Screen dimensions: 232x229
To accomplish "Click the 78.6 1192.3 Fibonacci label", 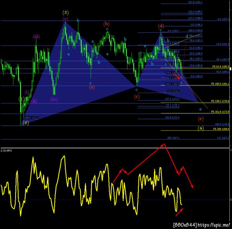I will click(x=196, y=40).
